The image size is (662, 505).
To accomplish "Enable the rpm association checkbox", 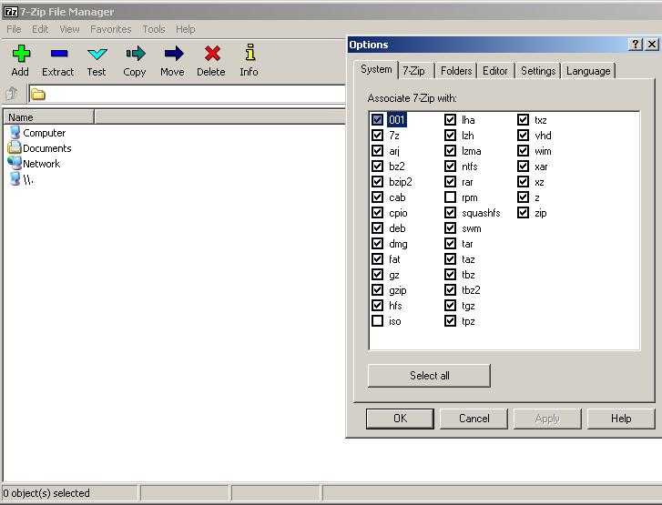I will (x=450, y=197).
